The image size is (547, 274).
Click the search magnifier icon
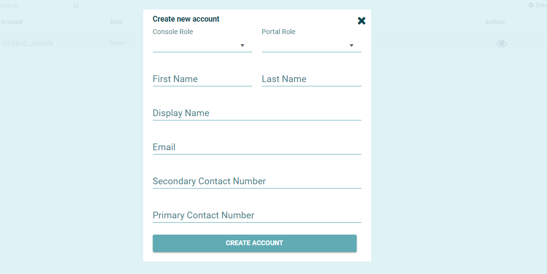pyautogui.click(x=76, y=6)
